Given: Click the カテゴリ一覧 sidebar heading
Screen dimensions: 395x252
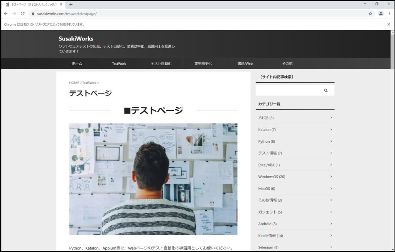Looking at the screenshot, I should tap(269, 104).
